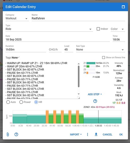Open workout step help question icon
This screenshot has width=130, height=143.
pyautogui.click(x=95, y=101)
